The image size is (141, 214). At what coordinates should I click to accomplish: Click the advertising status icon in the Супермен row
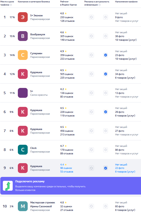92,55
